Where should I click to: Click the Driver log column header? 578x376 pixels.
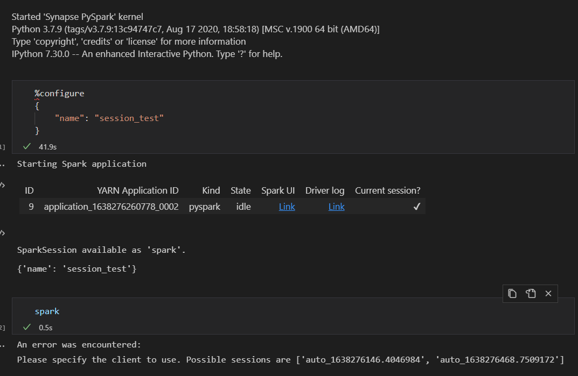coord(325,190)
